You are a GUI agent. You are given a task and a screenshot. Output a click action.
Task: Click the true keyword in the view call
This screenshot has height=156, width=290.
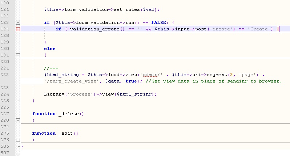[131, 81]
